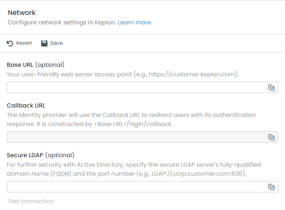Click the description mentioning '<Base URL>/login/callback'
The image size is (285, 210).
click(131, 119)
